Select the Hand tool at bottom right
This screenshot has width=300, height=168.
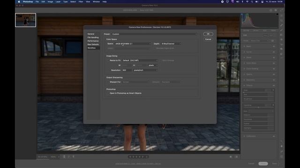coord(281,146)
